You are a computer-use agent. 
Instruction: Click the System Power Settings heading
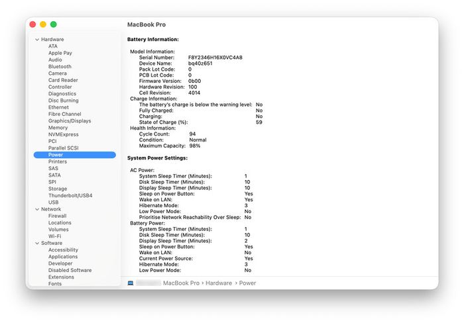point(157,158)
